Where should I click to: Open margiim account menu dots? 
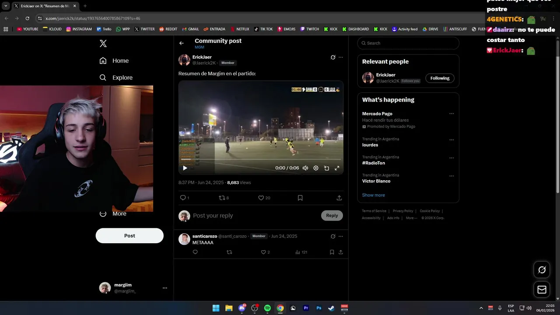click(165, 288)
